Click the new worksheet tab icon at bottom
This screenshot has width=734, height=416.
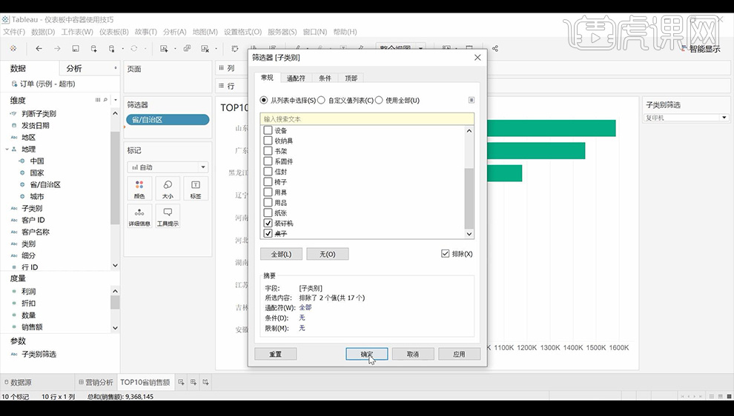point(181,383)
